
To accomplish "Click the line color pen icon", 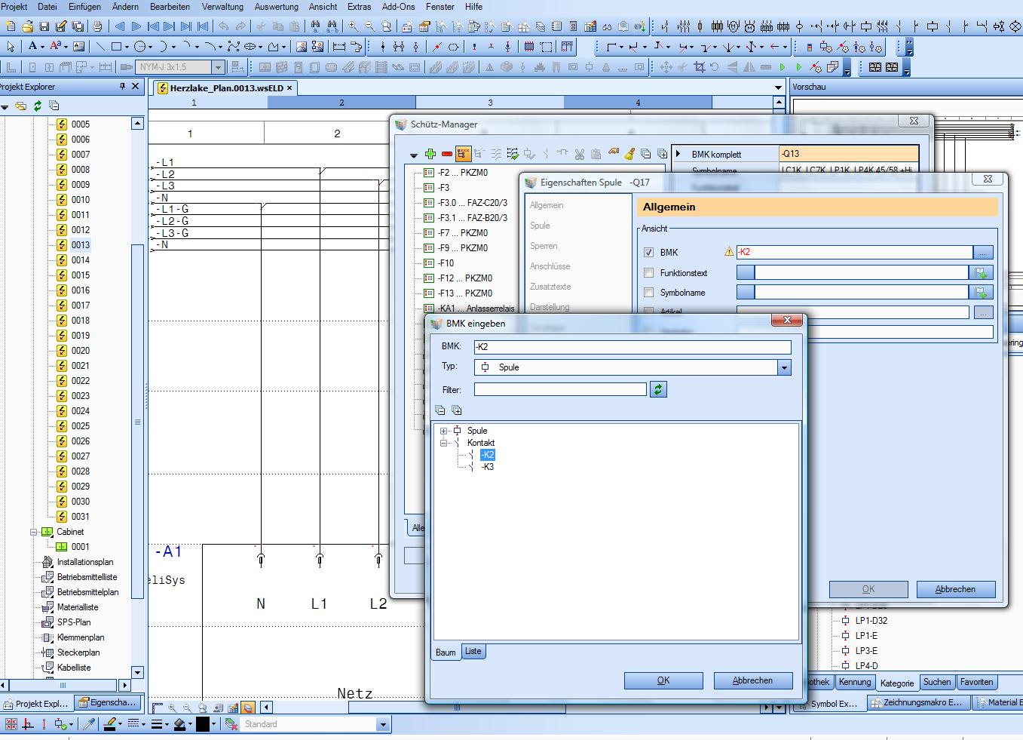I will point(109,724).
